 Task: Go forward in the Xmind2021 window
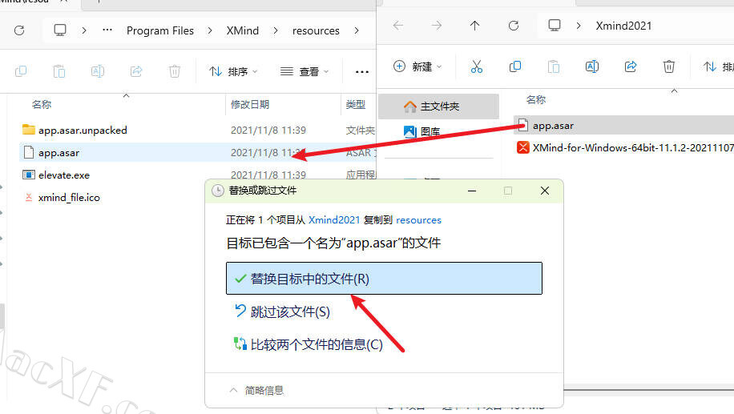[436, 26]
